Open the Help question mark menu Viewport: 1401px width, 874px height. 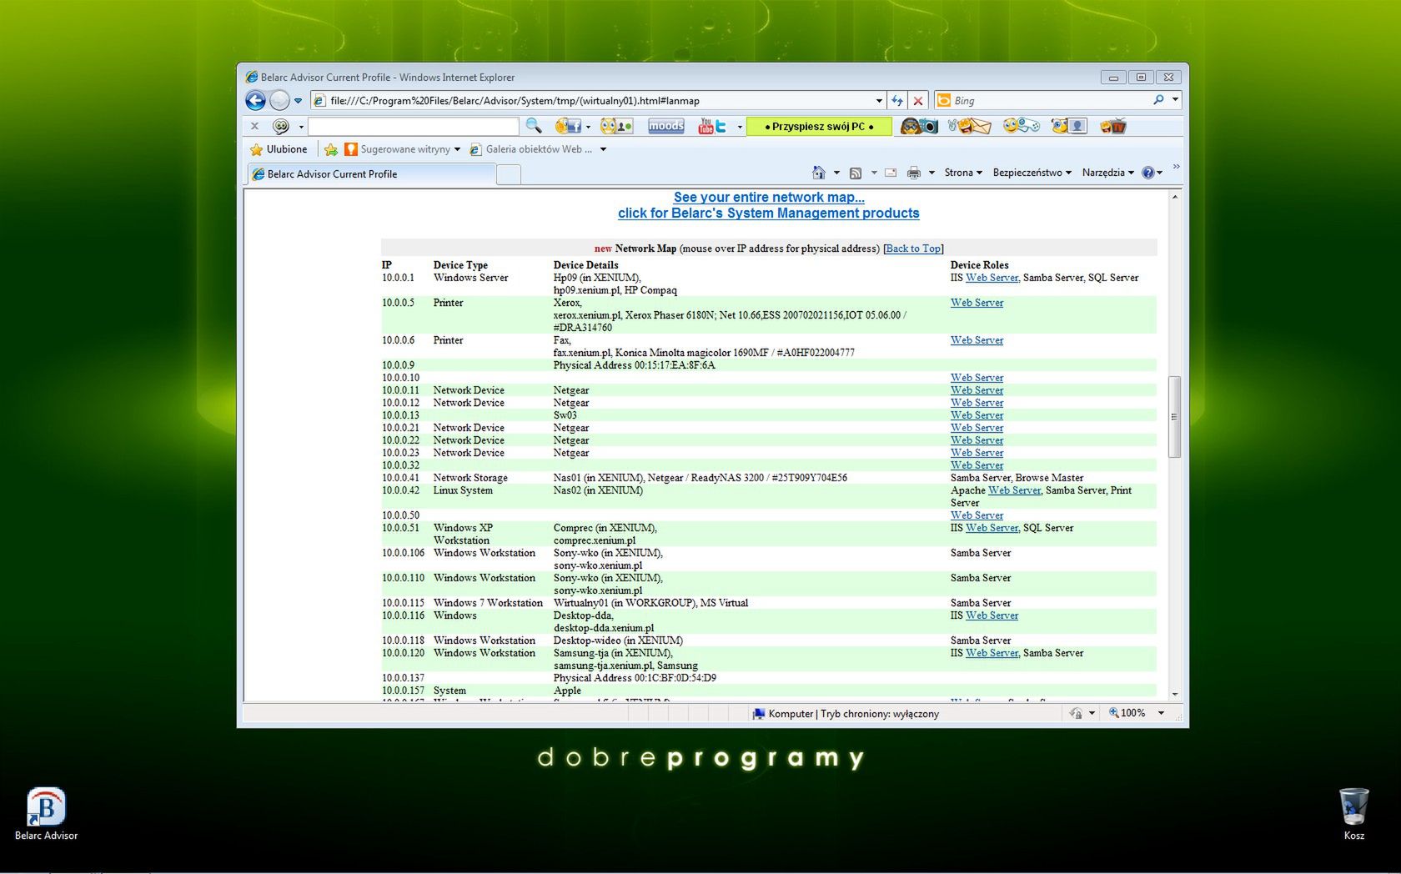(x=1152, y=173)
